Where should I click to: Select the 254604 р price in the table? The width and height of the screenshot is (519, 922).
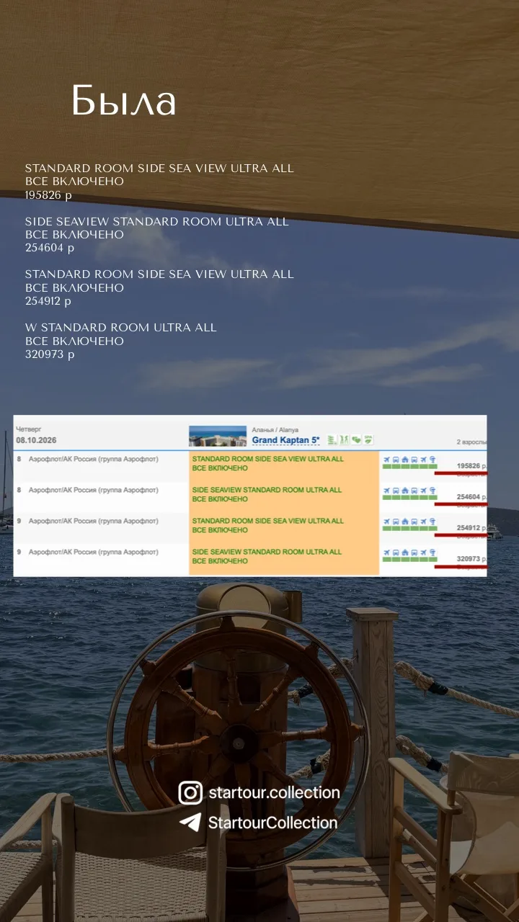coord(472,497)
